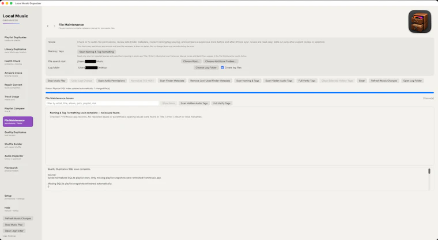
Task: Click the File Maintenance page heading
Action: (71, 25)
